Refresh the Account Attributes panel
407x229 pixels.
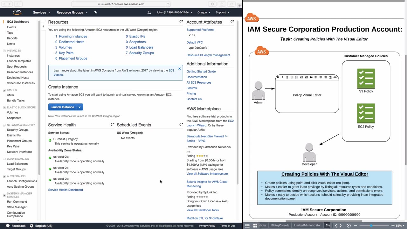point(232,22)
